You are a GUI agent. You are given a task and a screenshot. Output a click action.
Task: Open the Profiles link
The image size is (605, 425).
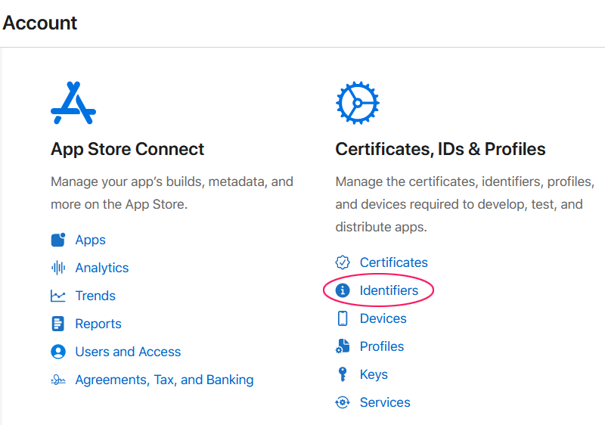pyautogui.click(x=382, y=346)
